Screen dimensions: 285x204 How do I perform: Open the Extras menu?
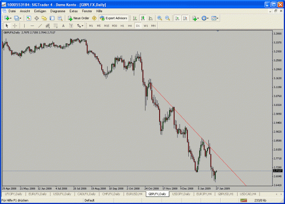[x=73, y=11]
